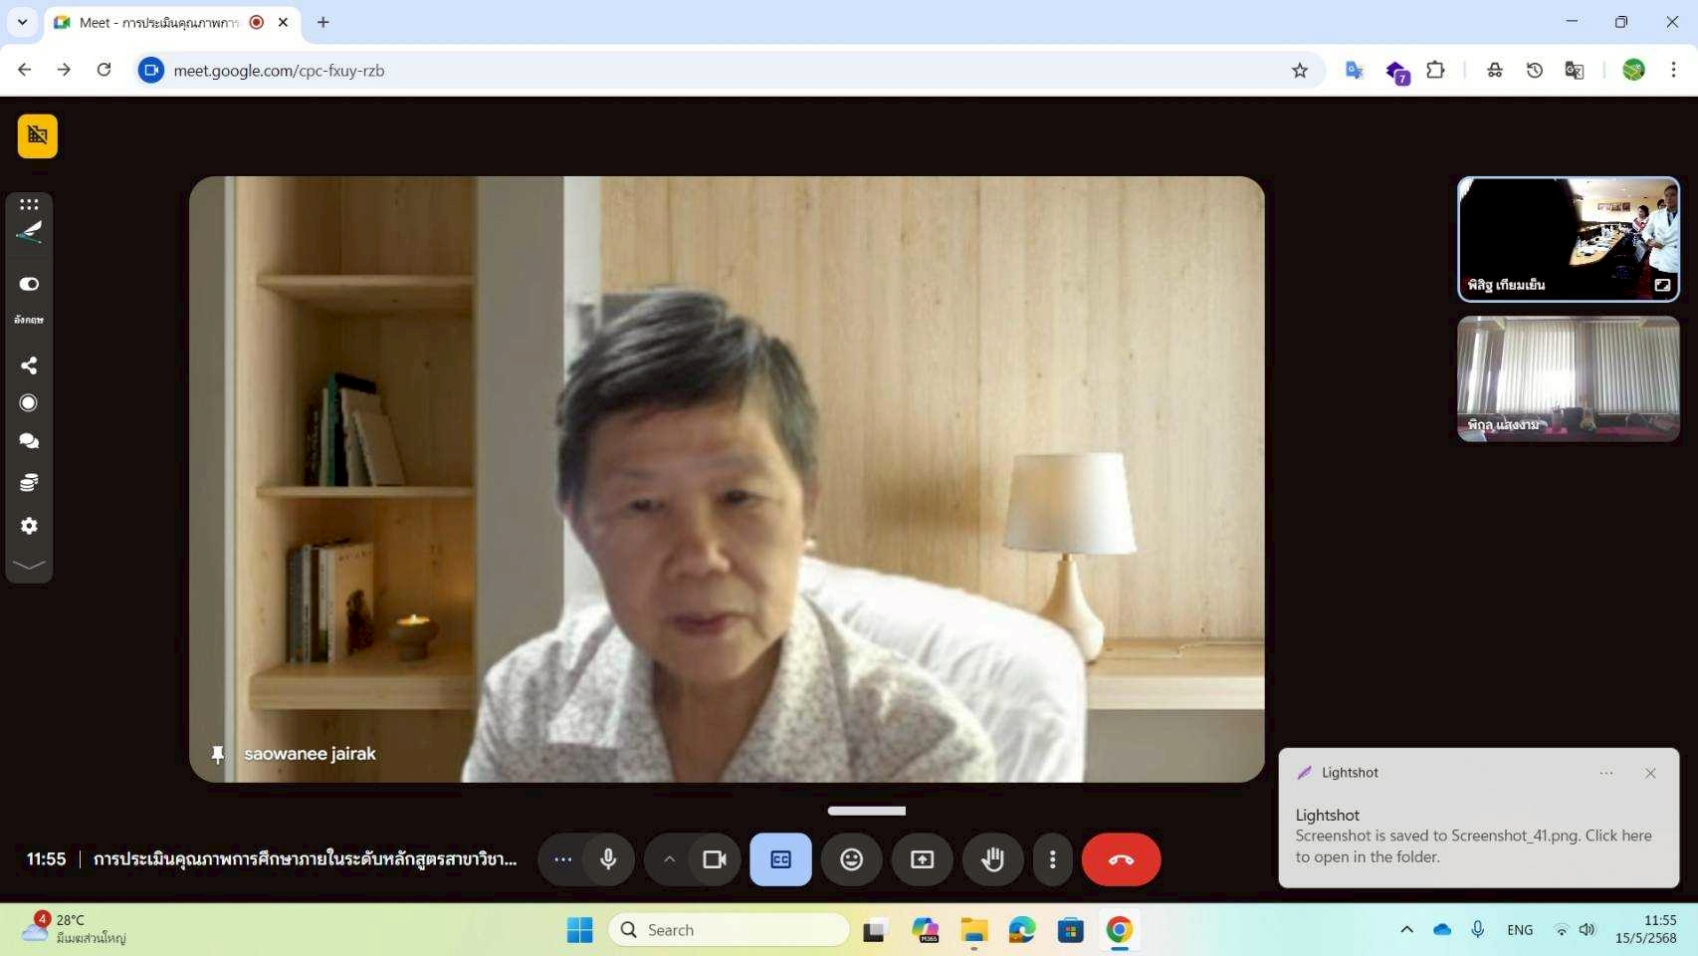
Task: Click the share icon in the sidebar
Action: (x=29, y=365)
